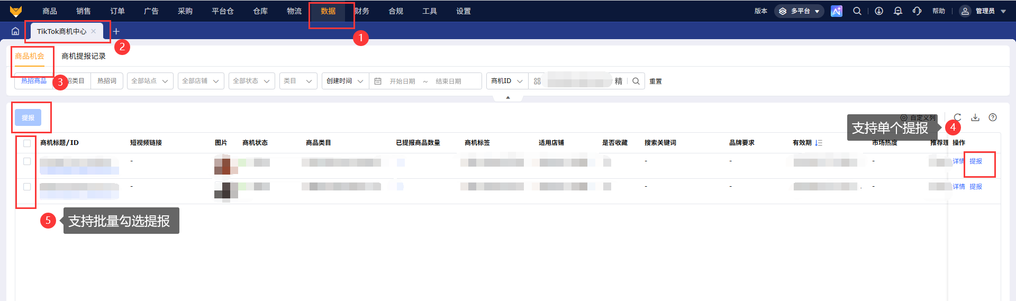Viewport: 1016px width, 301px height.
Task: Open the question-mark help icon above table
Action: click(993, 117)
